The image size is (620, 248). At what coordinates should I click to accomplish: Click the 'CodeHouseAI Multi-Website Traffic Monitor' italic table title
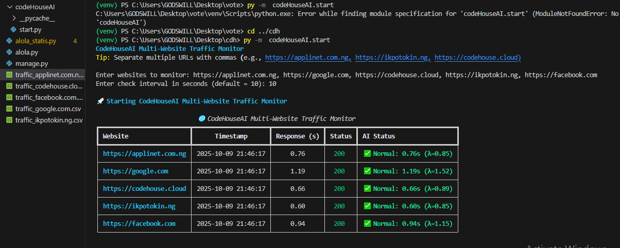(281, 118)
